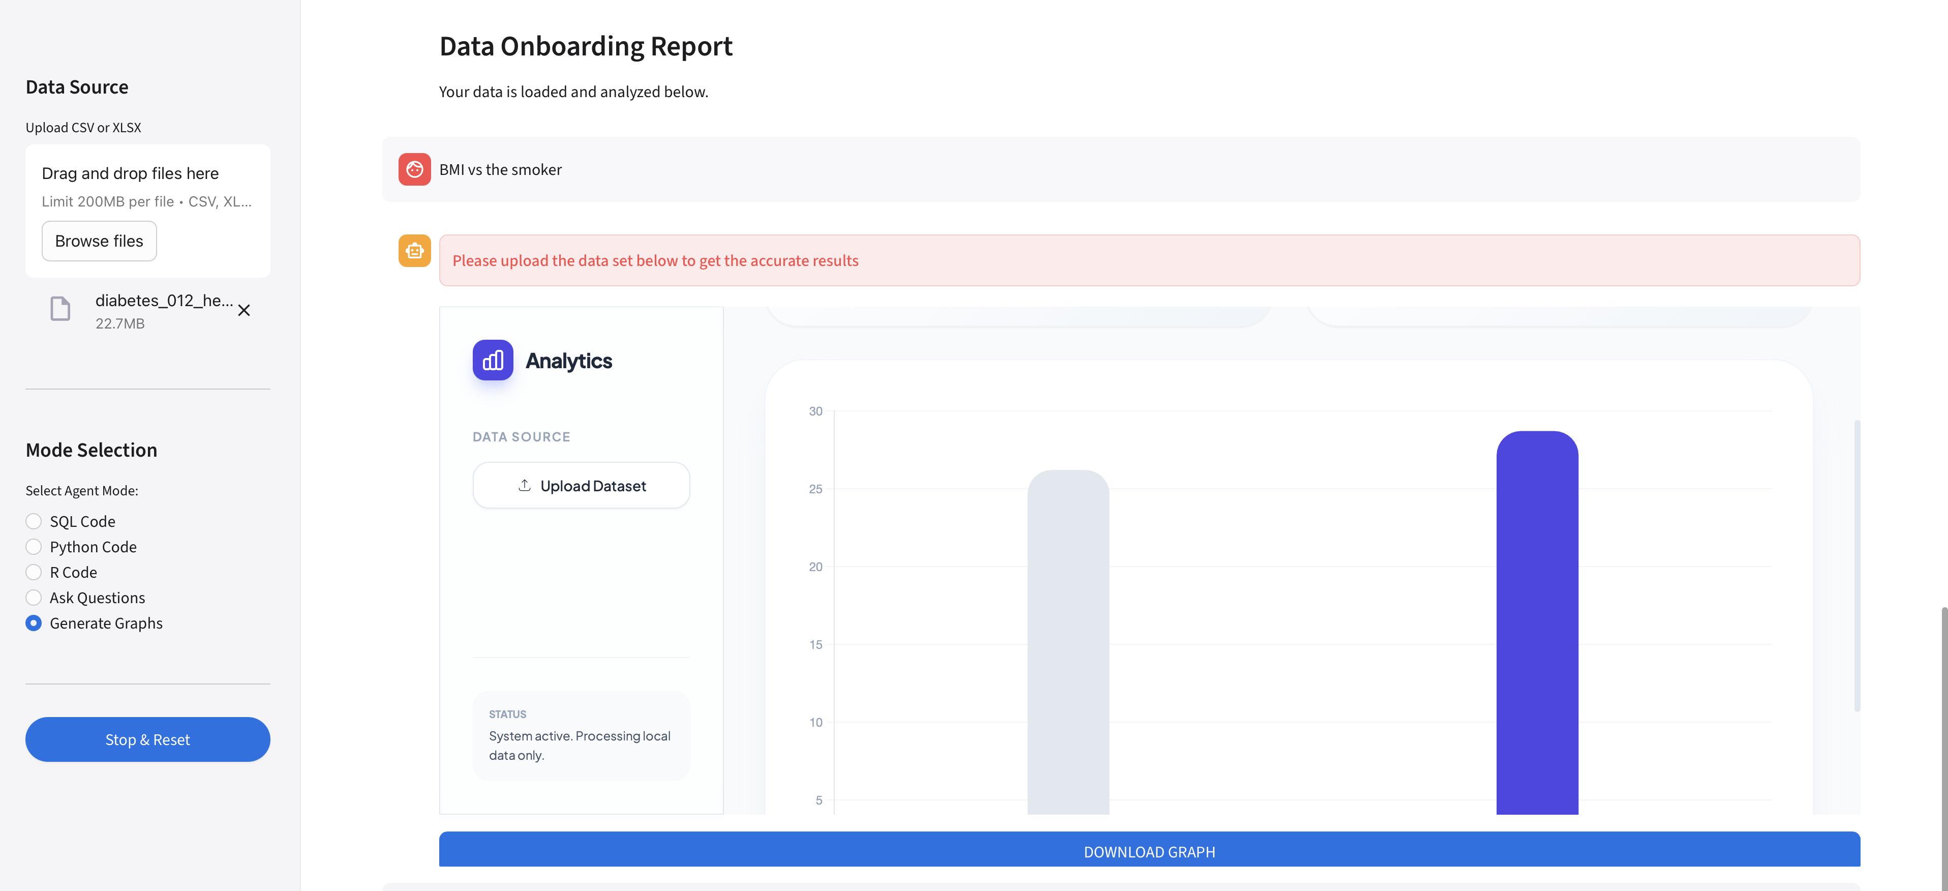Click the orange robot assistant avatar

[x=414, y=250]
